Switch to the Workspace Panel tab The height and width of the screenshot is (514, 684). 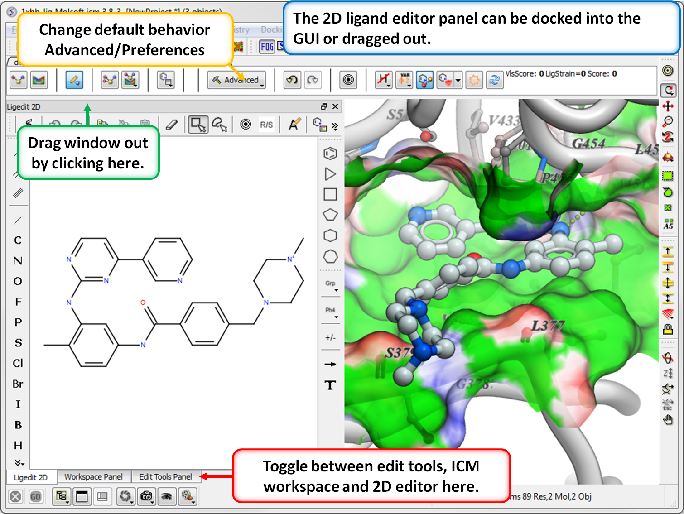pyautogui.click(x=93, y=477)
